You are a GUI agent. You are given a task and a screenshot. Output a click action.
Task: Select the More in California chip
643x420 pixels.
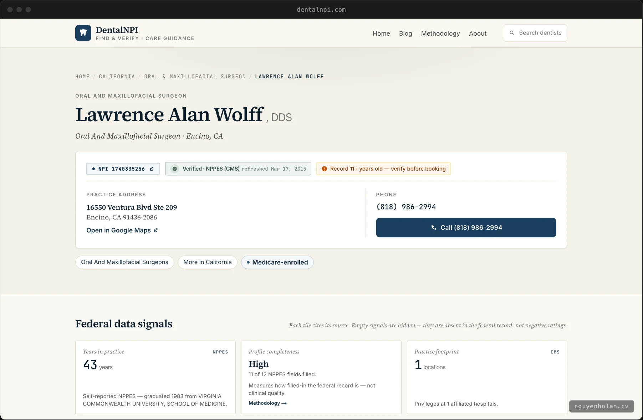[x=208, y=262]
